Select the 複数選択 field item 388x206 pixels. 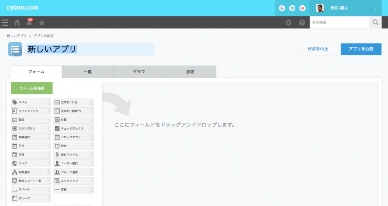31,137
